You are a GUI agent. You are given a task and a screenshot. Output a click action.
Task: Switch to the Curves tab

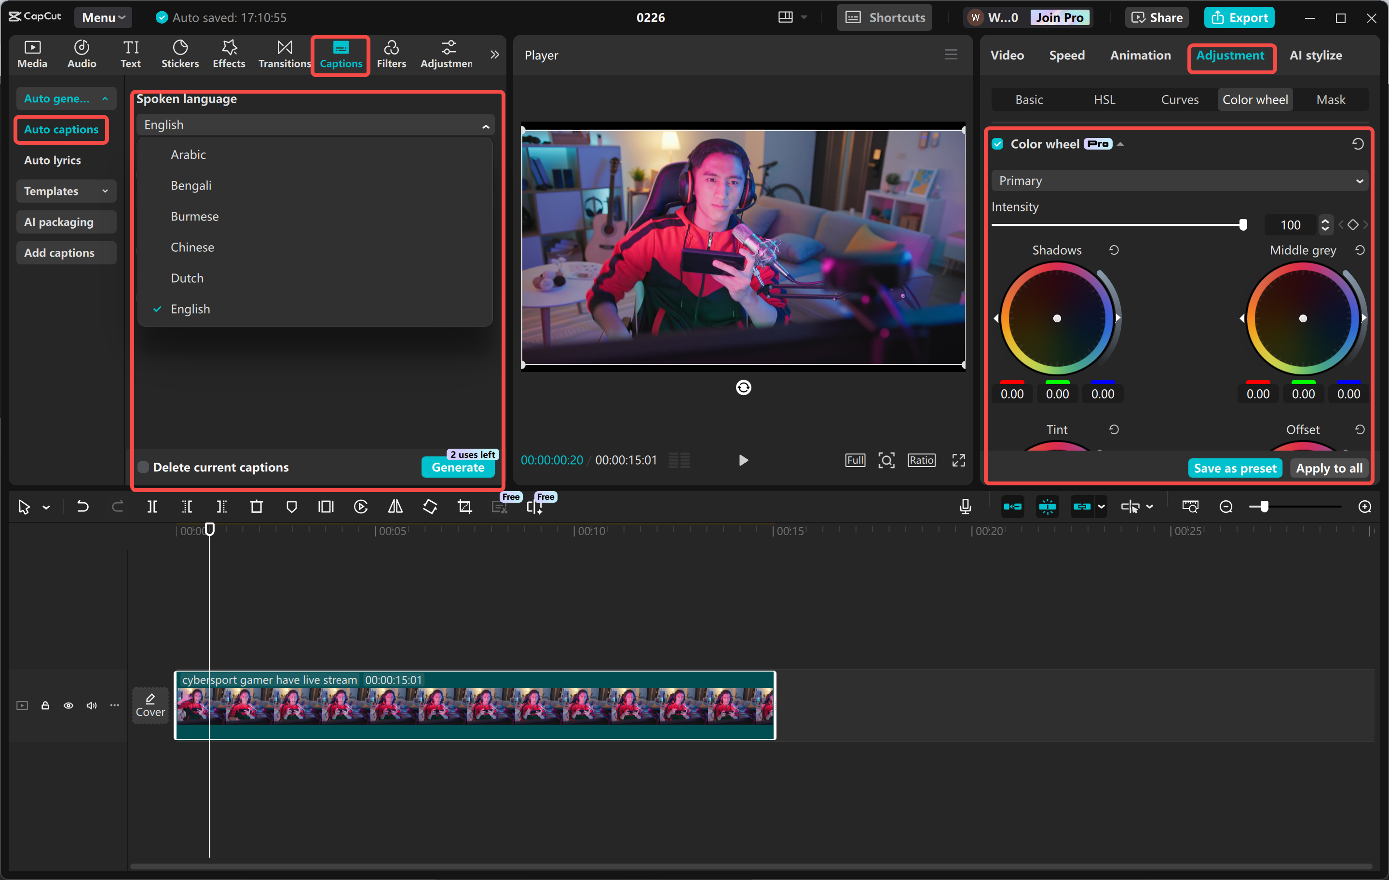pos(1179,99)
